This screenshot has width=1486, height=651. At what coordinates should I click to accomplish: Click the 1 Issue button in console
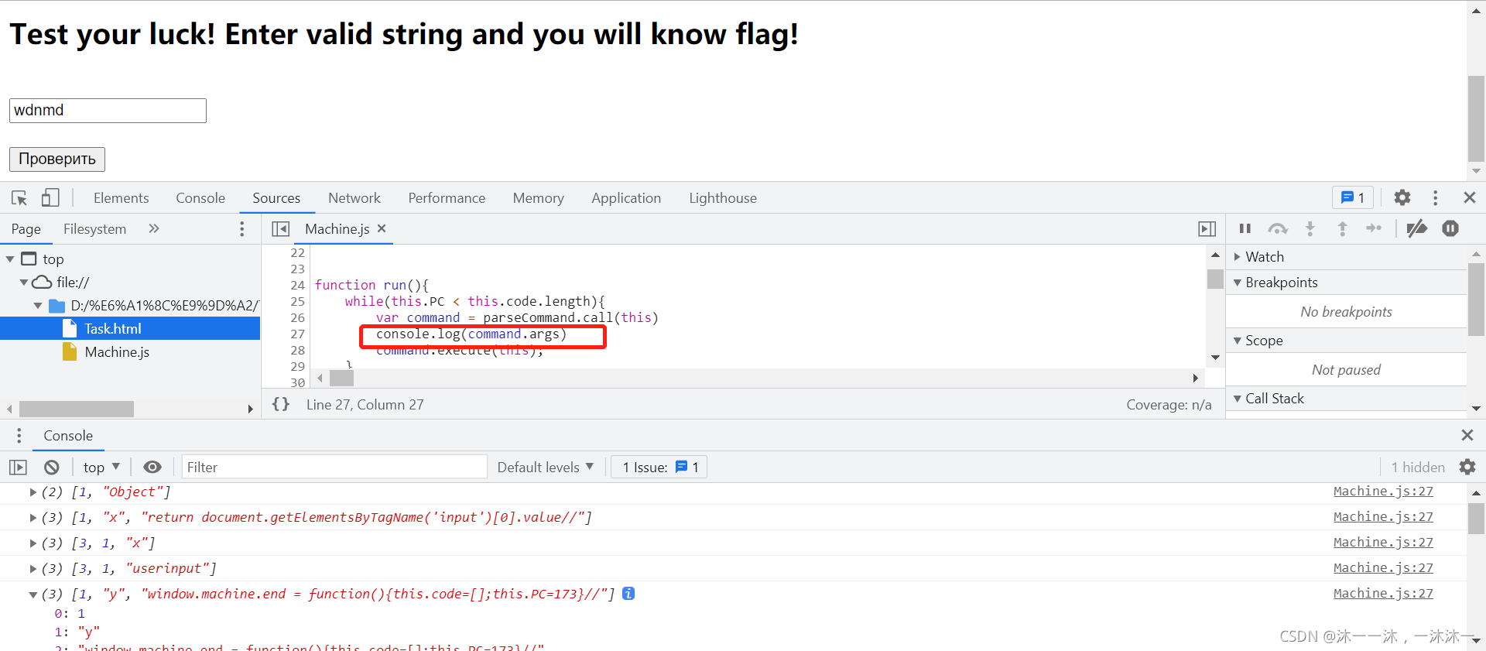pyautogui.click(x=659, y=467)
